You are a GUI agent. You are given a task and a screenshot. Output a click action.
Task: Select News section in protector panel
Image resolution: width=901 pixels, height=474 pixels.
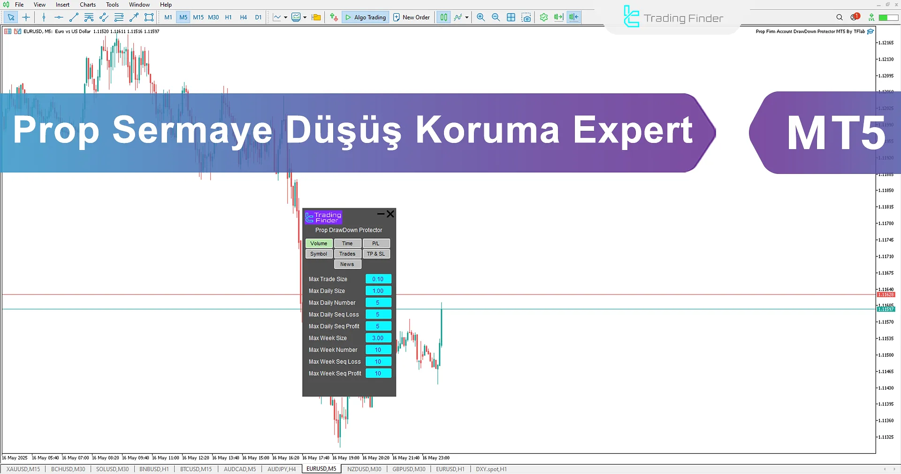(x=347, y=264)
